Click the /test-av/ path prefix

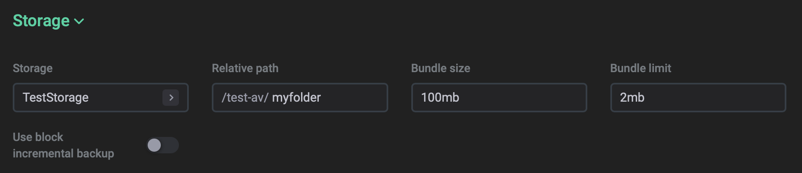tap(245, 98)
